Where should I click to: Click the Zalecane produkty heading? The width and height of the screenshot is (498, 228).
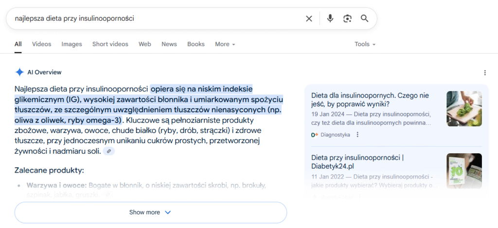[49, 170]
